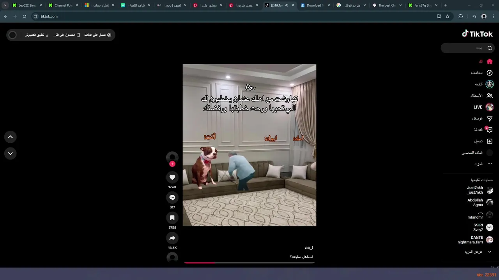Bookmark the video showing 3758 saves

[172, 218]
